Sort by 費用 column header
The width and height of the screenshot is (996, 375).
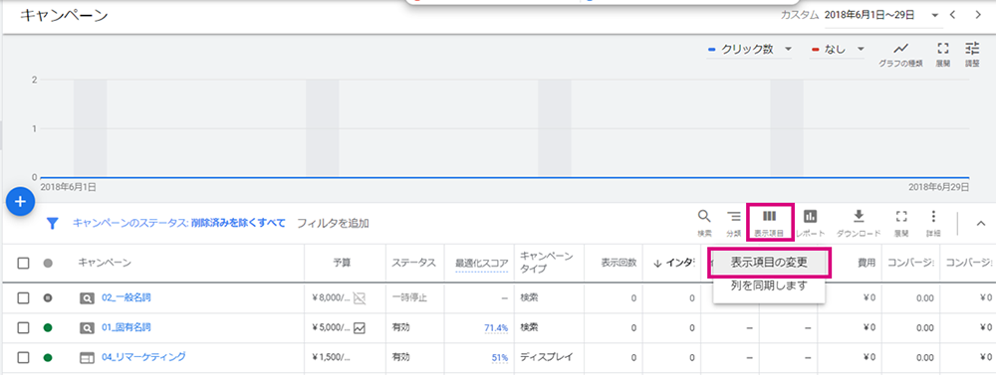[x=866, y=263]
